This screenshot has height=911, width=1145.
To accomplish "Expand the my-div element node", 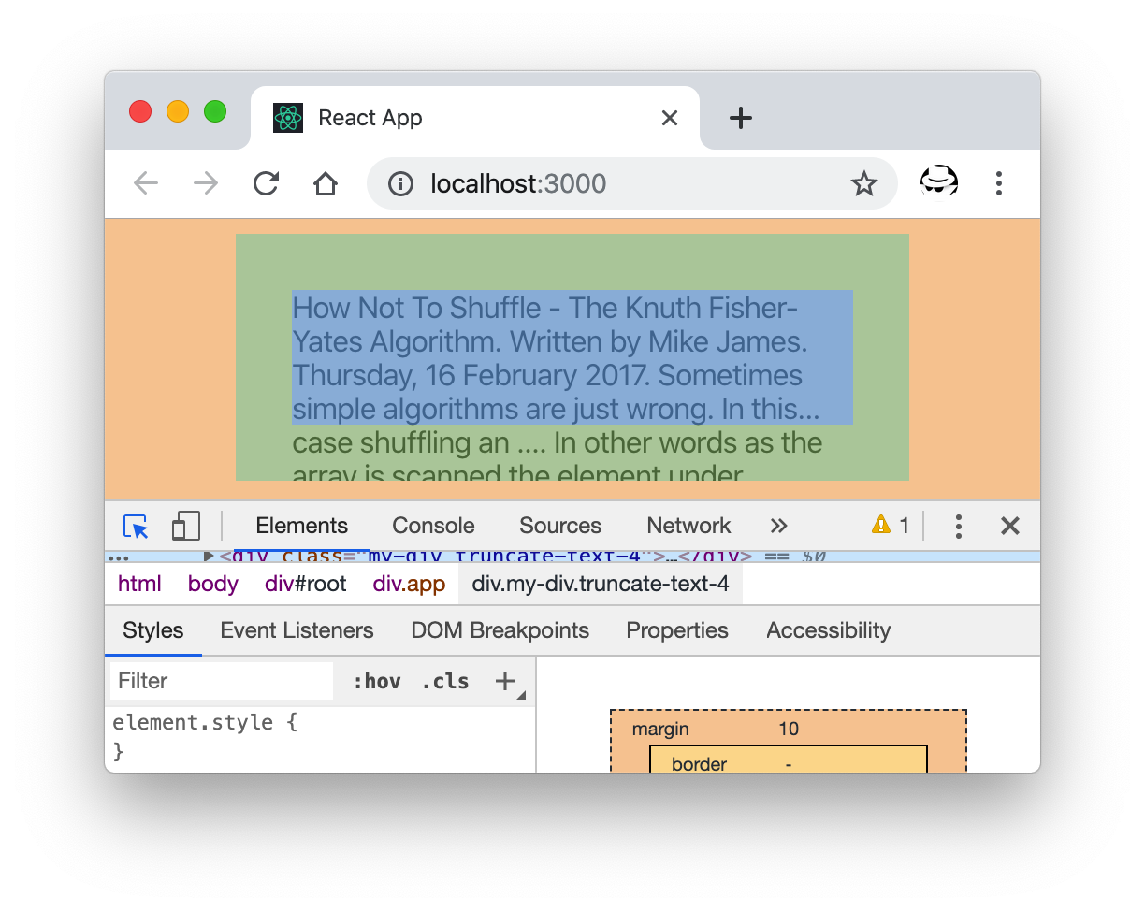I will pos(209,557).
